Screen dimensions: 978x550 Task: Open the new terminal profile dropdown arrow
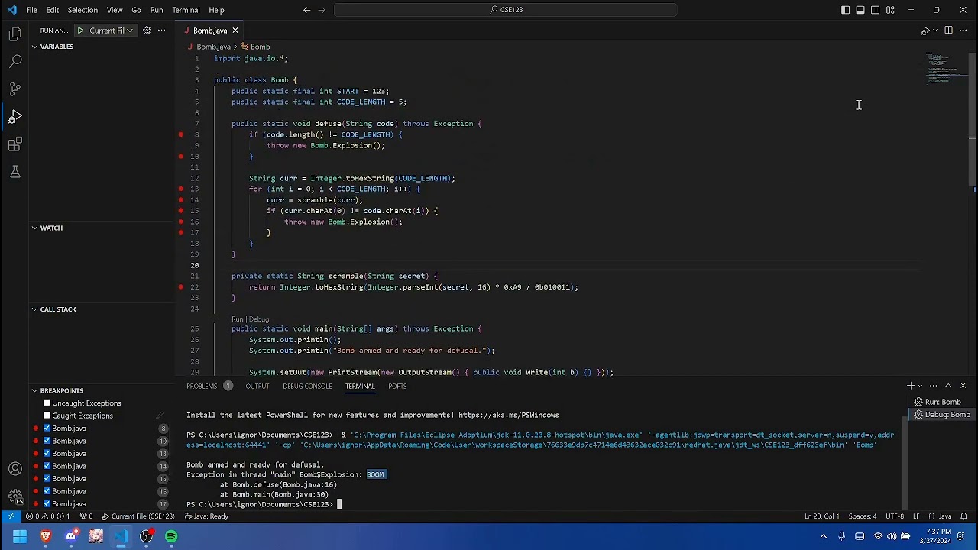(x=920, y=386)
